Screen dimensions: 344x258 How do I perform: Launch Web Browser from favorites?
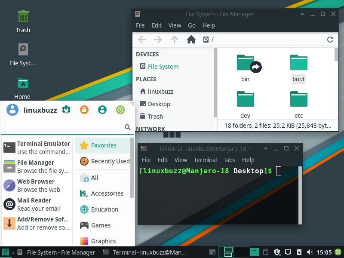[37, 185]
